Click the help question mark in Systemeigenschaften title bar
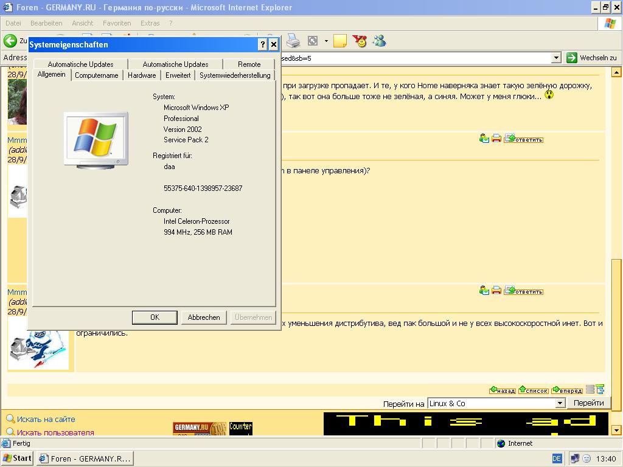Viewport: 623px width, 467px height. pyautogui.click(x=263, y=44)
